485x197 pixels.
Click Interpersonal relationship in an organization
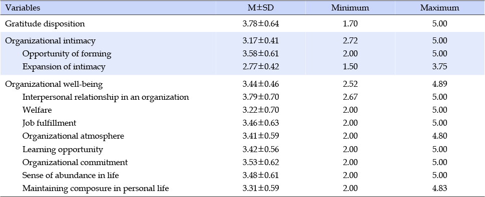coord(106,97)
